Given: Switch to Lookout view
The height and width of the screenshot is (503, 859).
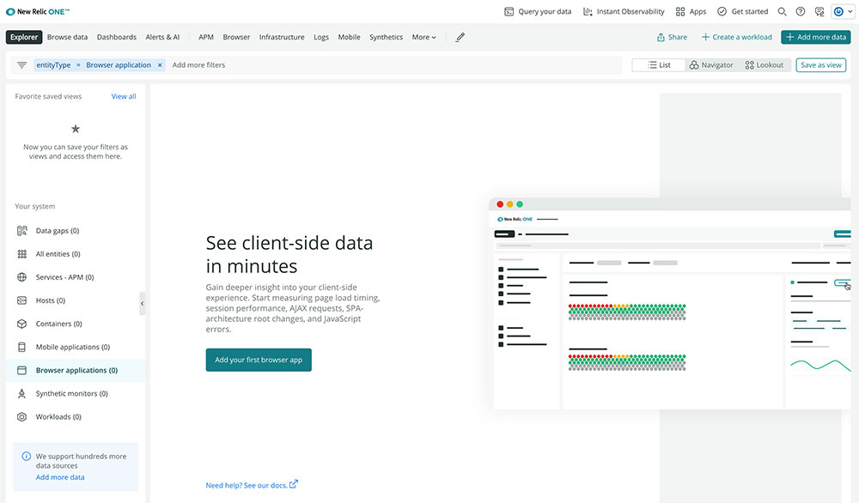Looking at the screenshot, I should point(765,65).
